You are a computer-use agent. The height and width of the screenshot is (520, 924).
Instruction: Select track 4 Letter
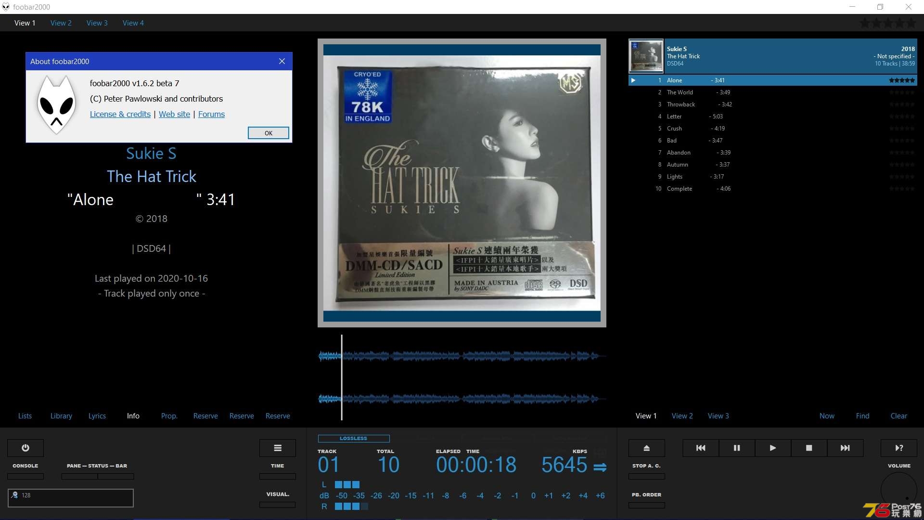[773, 117]
